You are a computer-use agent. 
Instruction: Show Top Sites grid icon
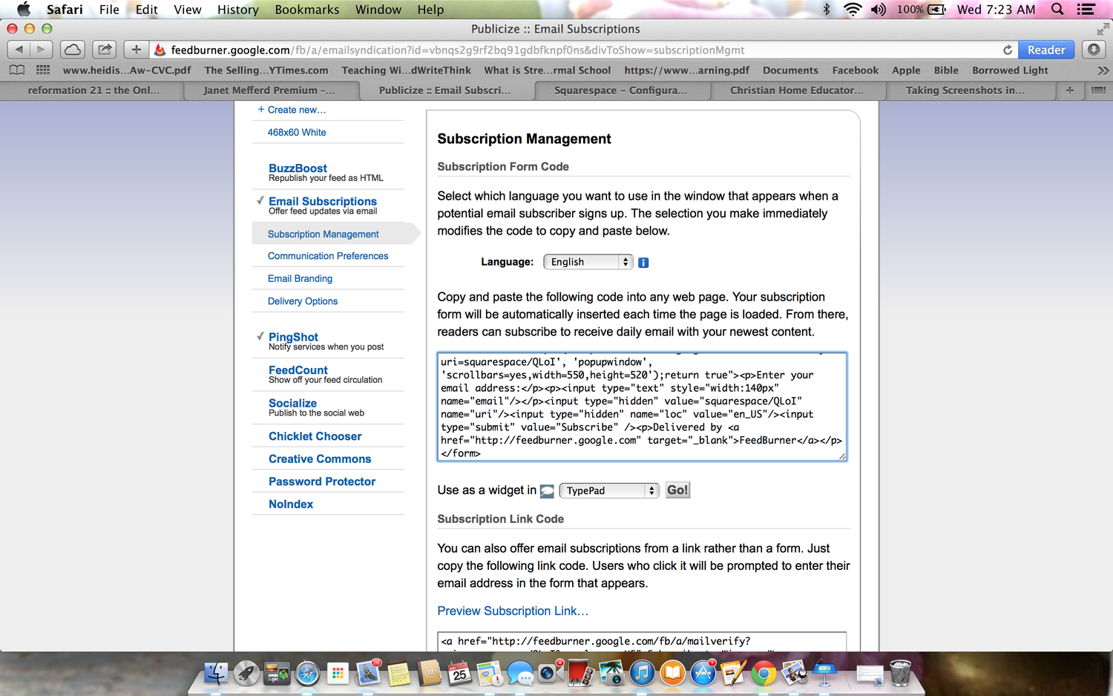pyautogui.click(x=43, y=70)
